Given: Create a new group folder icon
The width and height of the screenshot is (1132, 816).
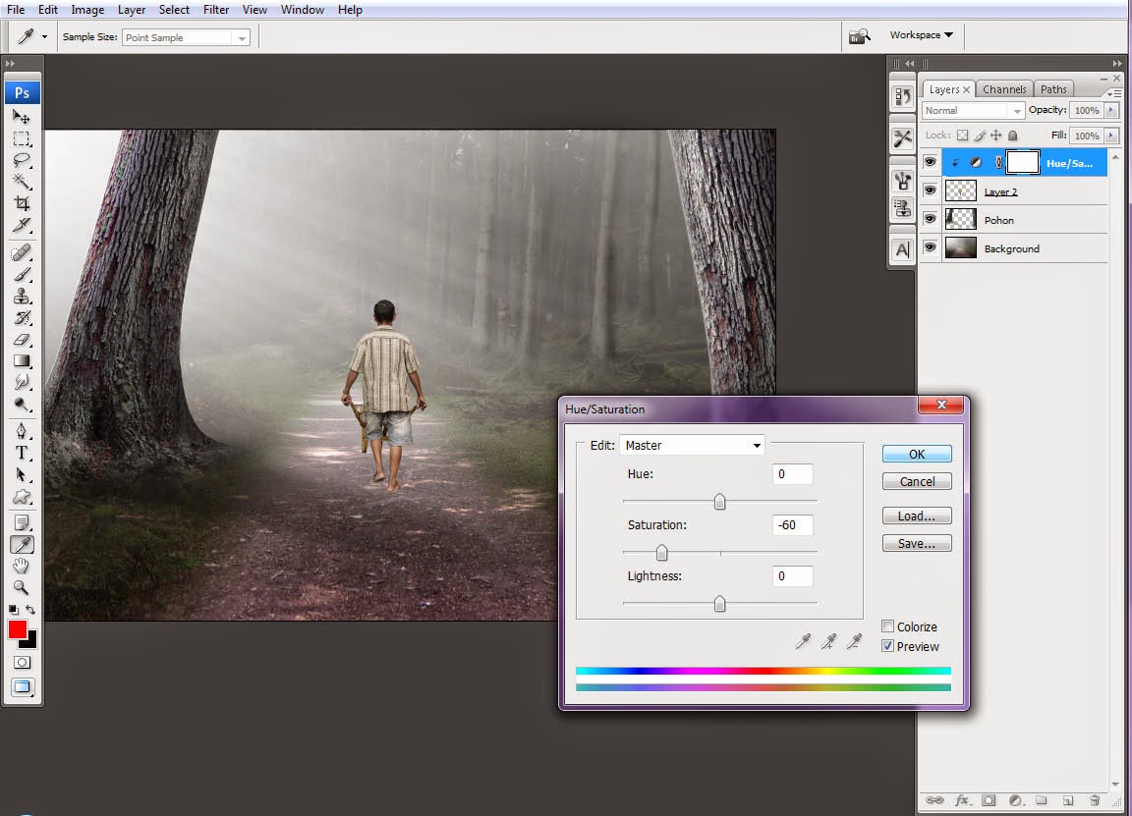Looking at the screenshot, I should pyautogui.click(x=1041, y=800).
